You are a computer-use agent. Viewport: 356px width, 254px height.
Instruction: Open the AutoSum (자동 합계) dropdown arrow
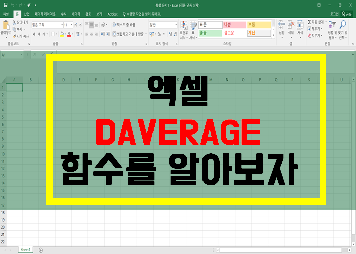326,22
